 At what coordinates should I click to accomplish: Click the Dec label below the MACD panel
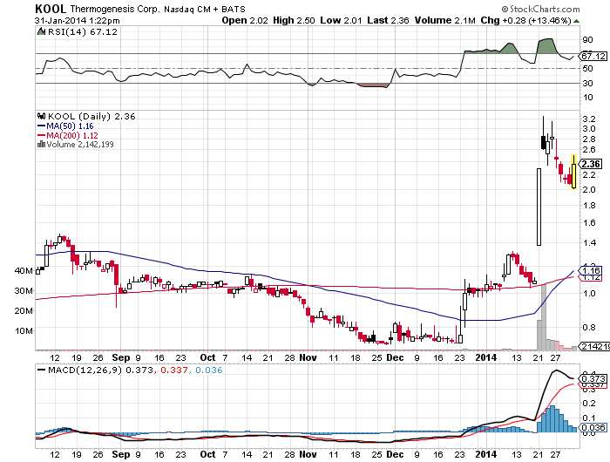click(395, 454)
